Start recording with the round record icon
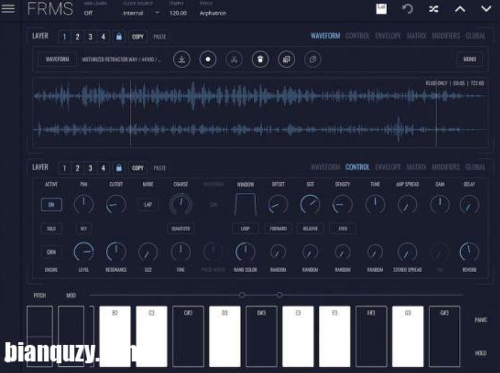 pos(208,59)
